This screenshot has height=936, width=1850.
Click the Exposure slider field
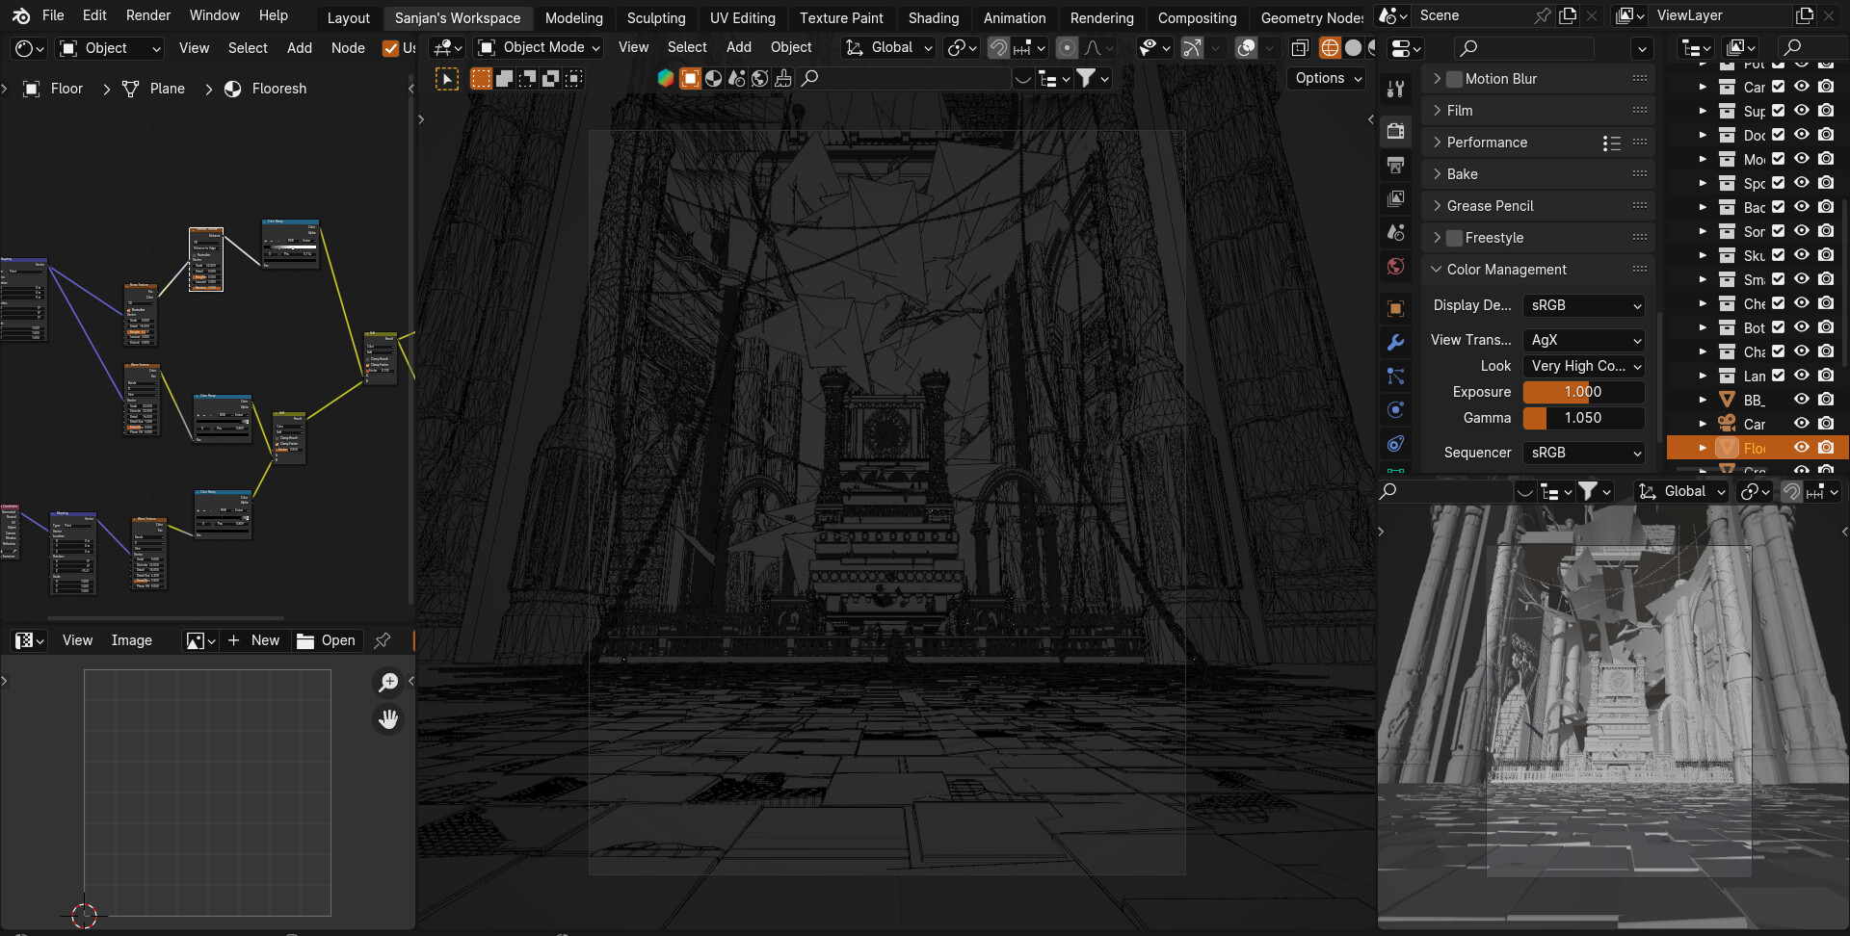coord(1582,392)
